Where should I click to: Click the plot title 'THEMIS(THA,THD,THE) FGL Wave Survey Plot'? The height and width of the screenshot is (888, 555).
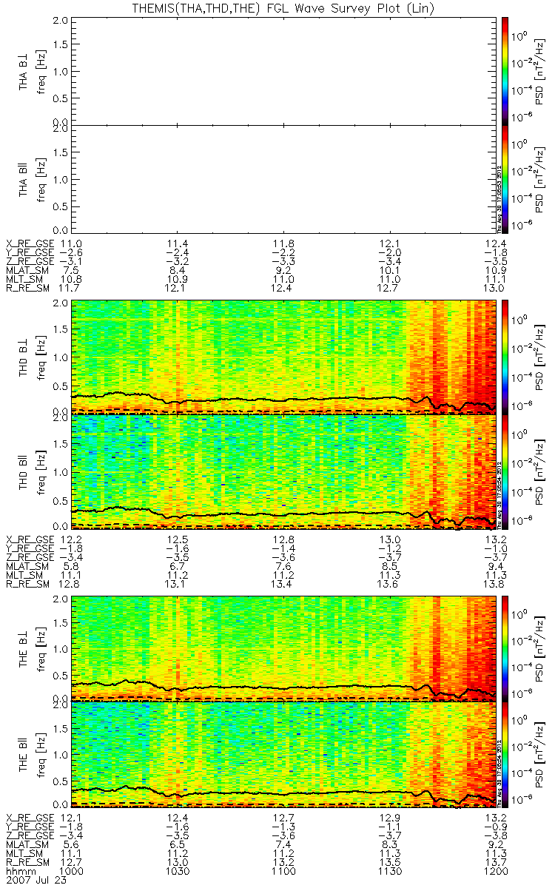(282, 7)
